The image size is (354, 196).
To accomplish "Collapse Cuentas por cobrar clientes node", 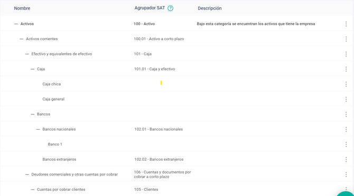I will click(x=33, y=190).
